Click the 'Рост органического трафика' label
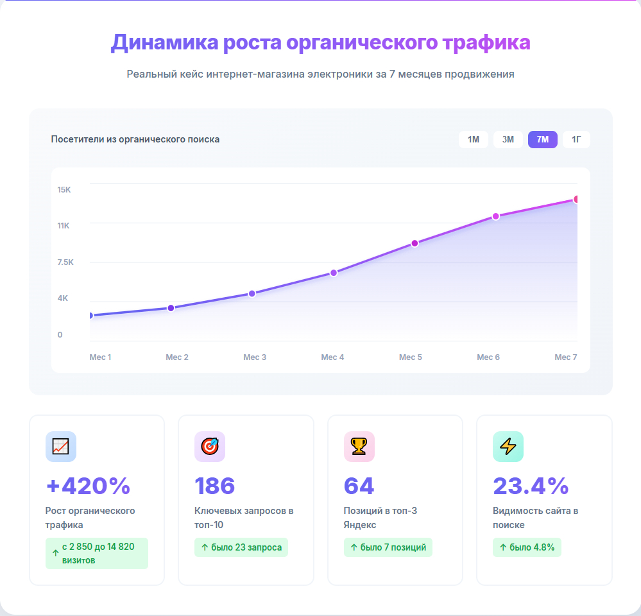The image size is (641, 616). (x=90, y=518)
